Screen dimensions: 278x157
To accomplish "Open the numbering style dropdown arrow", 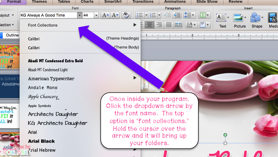I will point(159,15).
